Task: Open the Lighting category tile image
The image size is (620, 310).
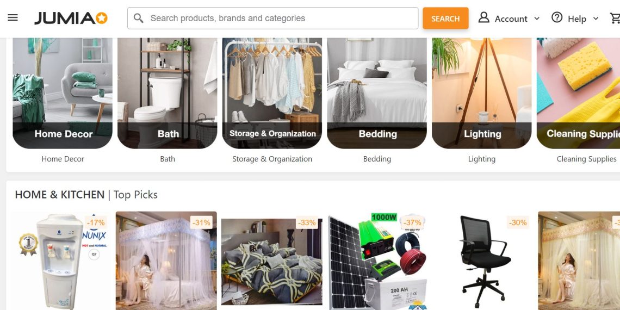Action: tap(482, 94)
